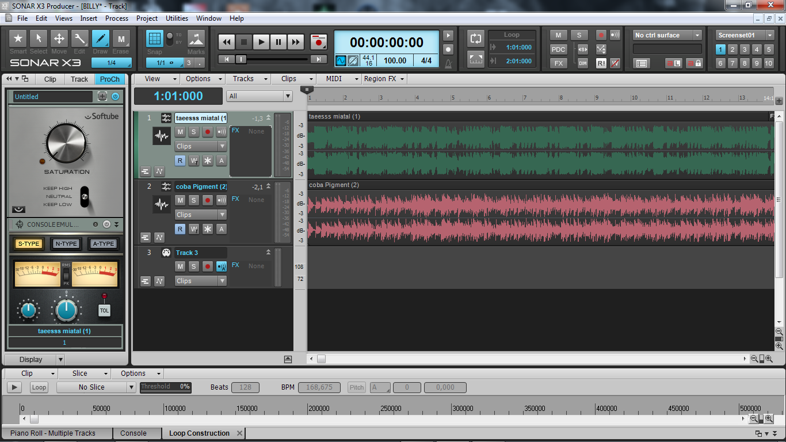Open the Clips dropdown on Track 3
Image resolution: width=786 pixels, height=442 pixels.
pyautogui.click(x=201, y=281)
